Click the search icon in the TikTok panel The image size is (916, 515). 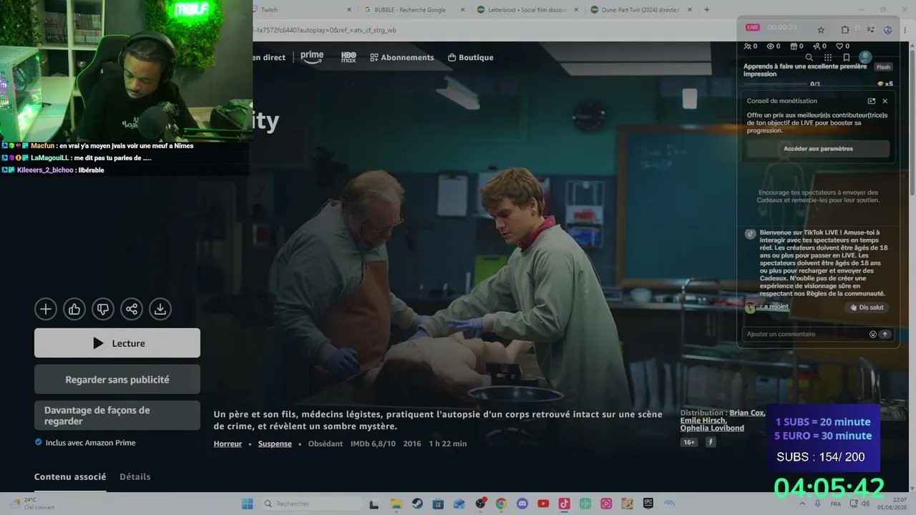(809, 57)
